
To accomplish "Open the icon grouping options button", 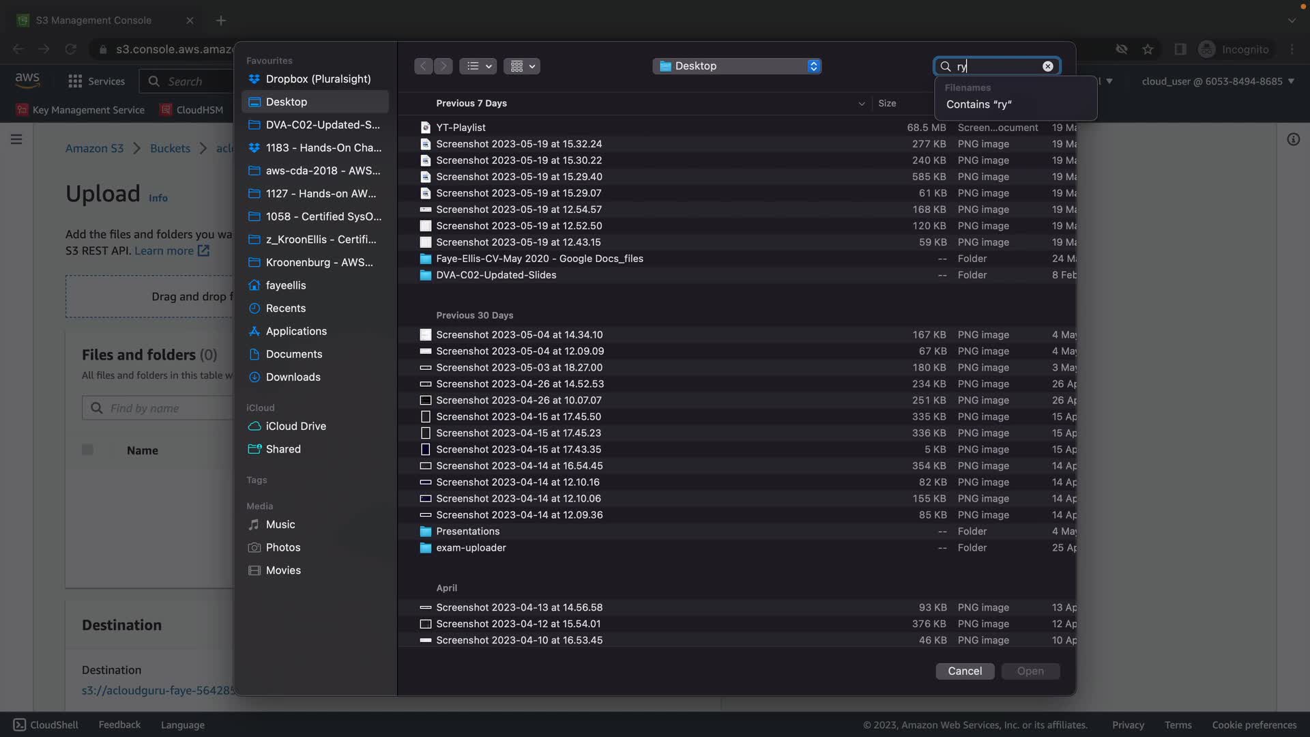I will [x=522, y=66].
